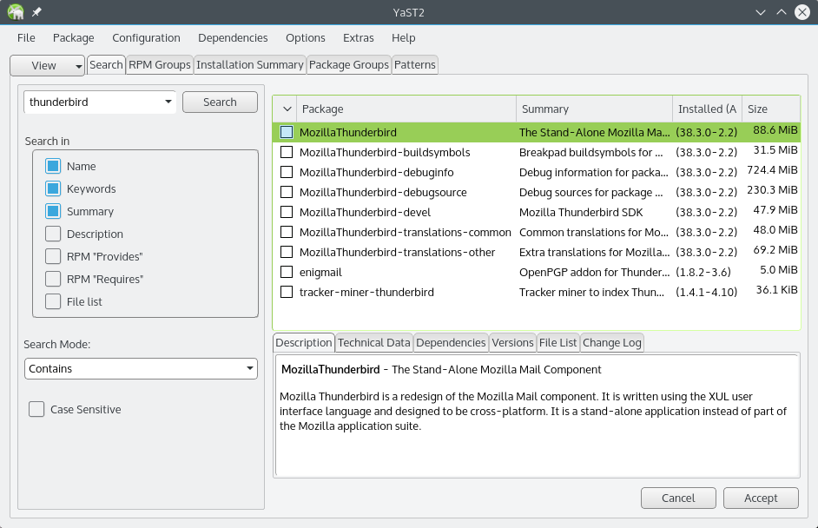The image size is (818, 528).
Task: Uncheck the Keywords search option
Action: [53, 188]
